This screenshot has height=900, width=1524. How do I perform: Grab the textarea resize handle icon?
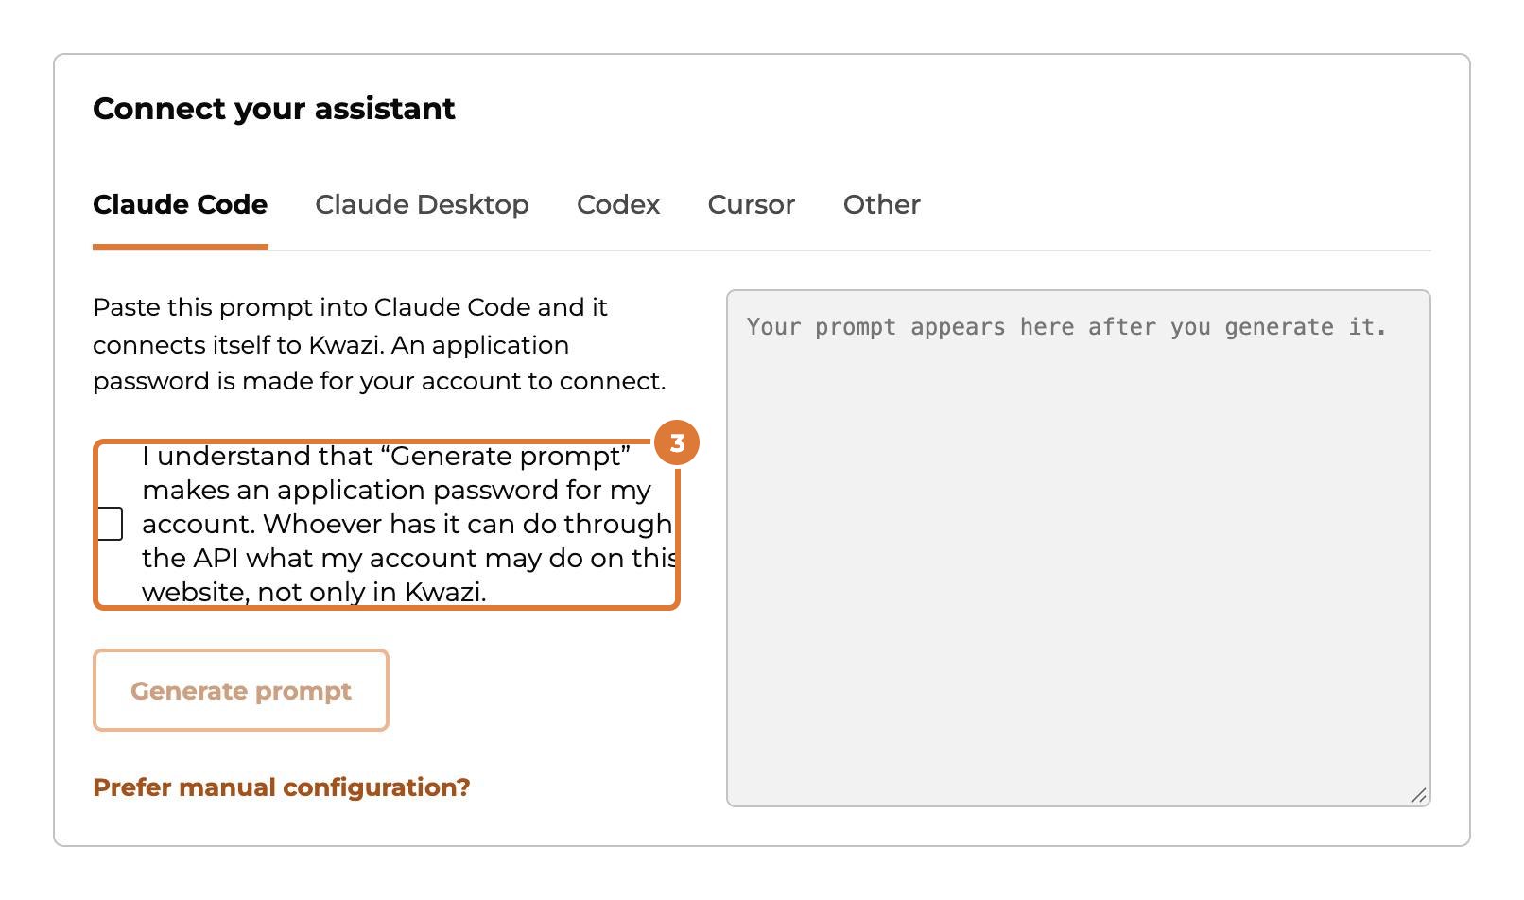pyautogui.click(x=1419, y=795)
